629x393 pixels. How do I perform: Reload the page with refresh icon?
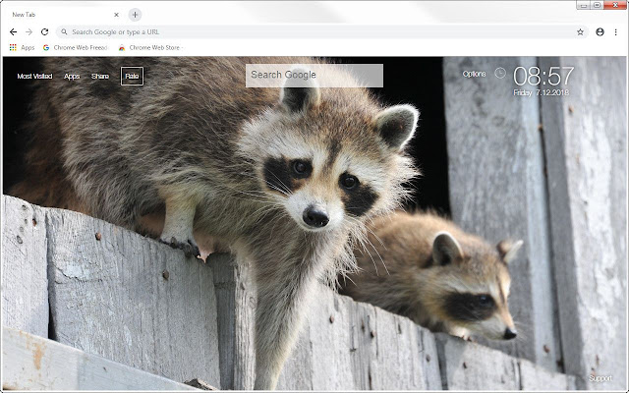tap(44, 32)
